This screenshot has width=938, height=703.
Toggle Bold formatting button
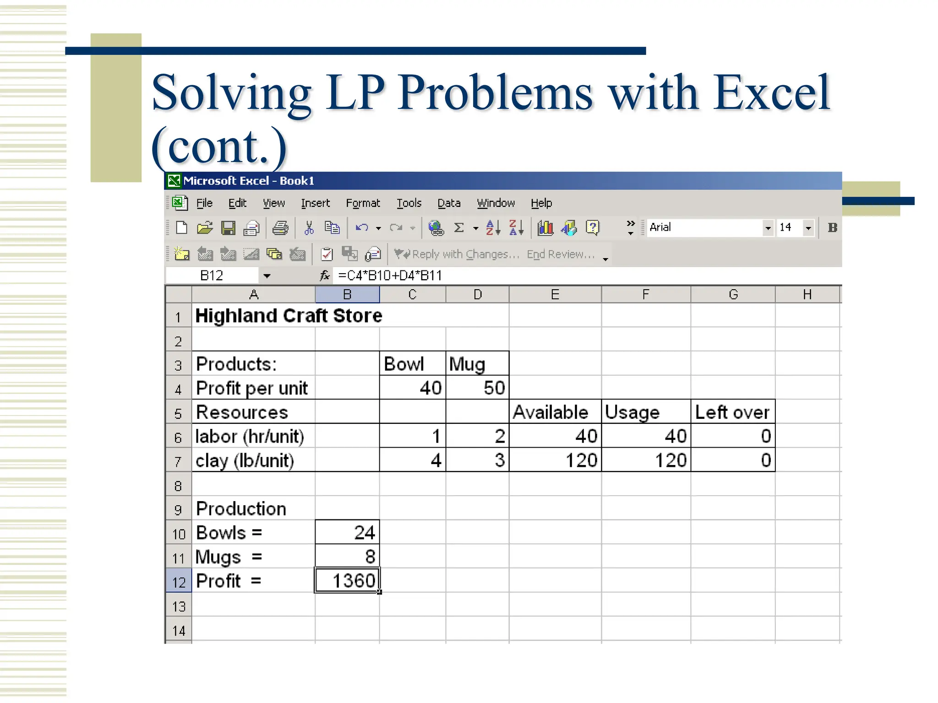point(833,227)
